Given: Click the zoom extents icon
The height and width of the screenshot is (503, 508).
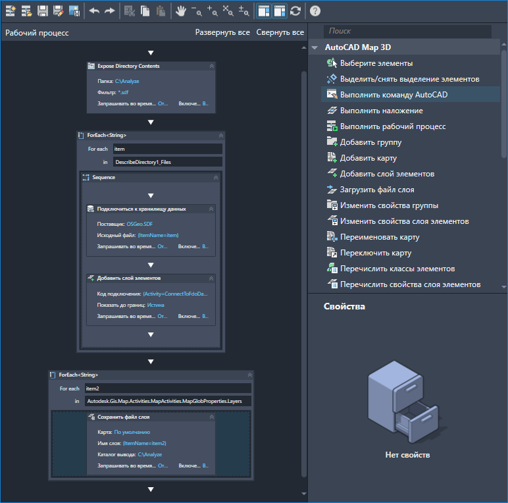Looking at the screenshot, I should pyautogui.click(x=228, y=11).
